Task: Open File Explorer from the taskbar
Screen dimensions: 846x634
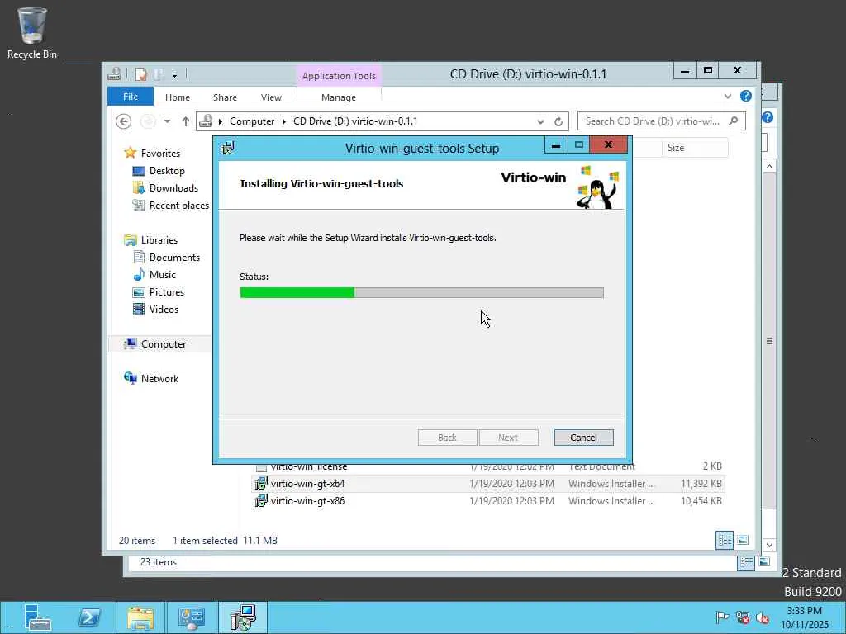Action: click(140, 617)
